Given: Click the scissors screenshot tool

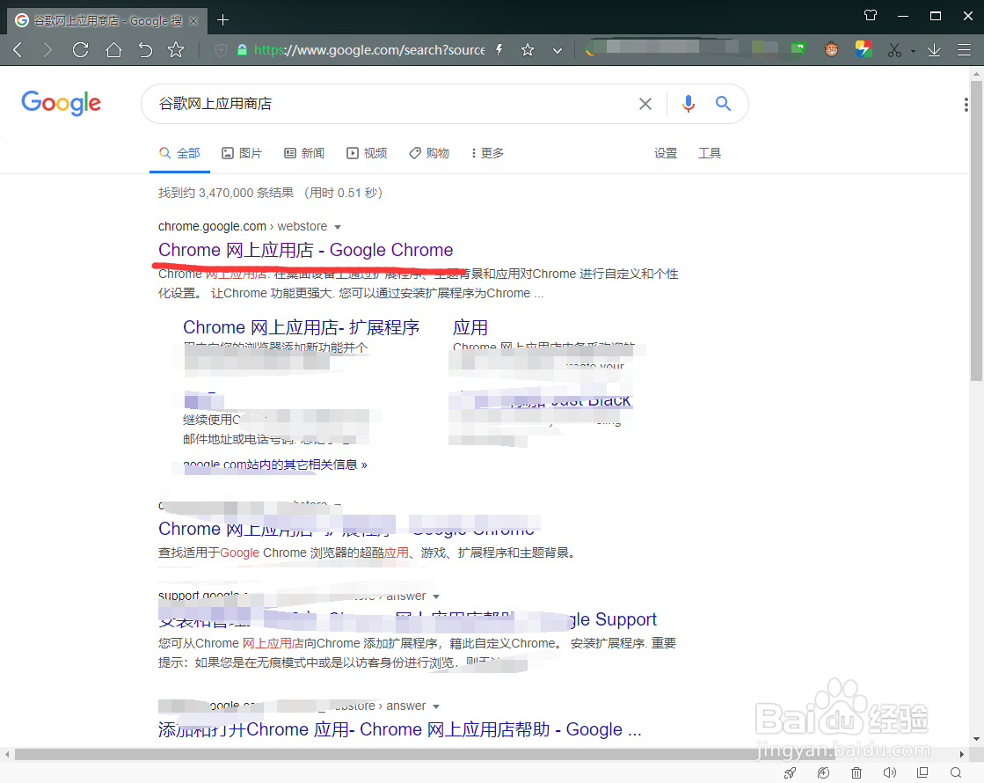Looking at the screenshot, I should coord(894,50).
